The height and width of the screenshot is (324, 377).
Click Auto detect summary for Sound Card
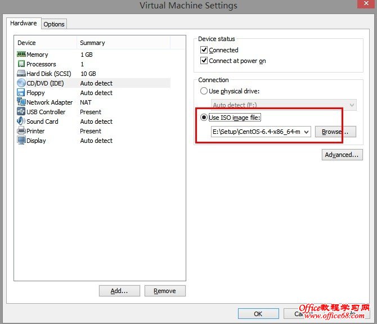point(96,121)
